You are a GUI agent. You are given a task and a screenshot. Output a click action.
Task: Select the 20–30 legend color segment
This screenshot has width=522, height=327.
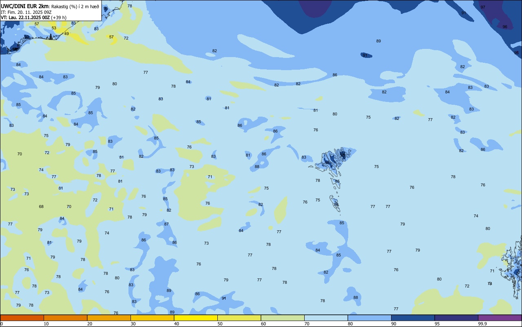(x=109, y=318)
